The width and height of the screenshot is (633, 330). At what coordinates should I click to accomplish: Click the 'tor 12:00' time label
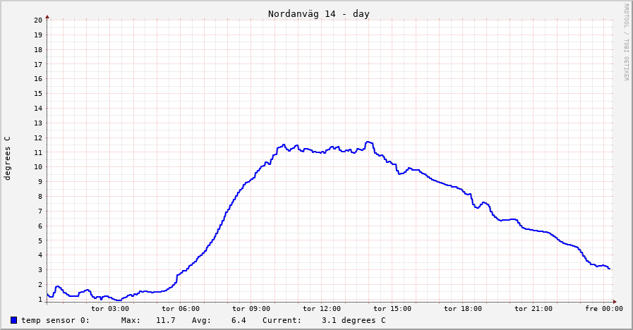pos(322,308)
